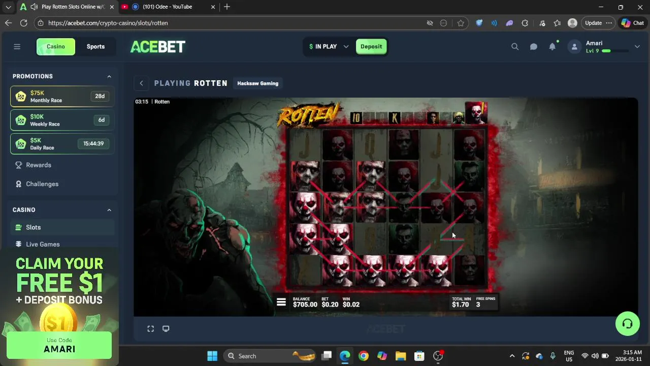Click the Use Code AMARI button

[59, 345]
